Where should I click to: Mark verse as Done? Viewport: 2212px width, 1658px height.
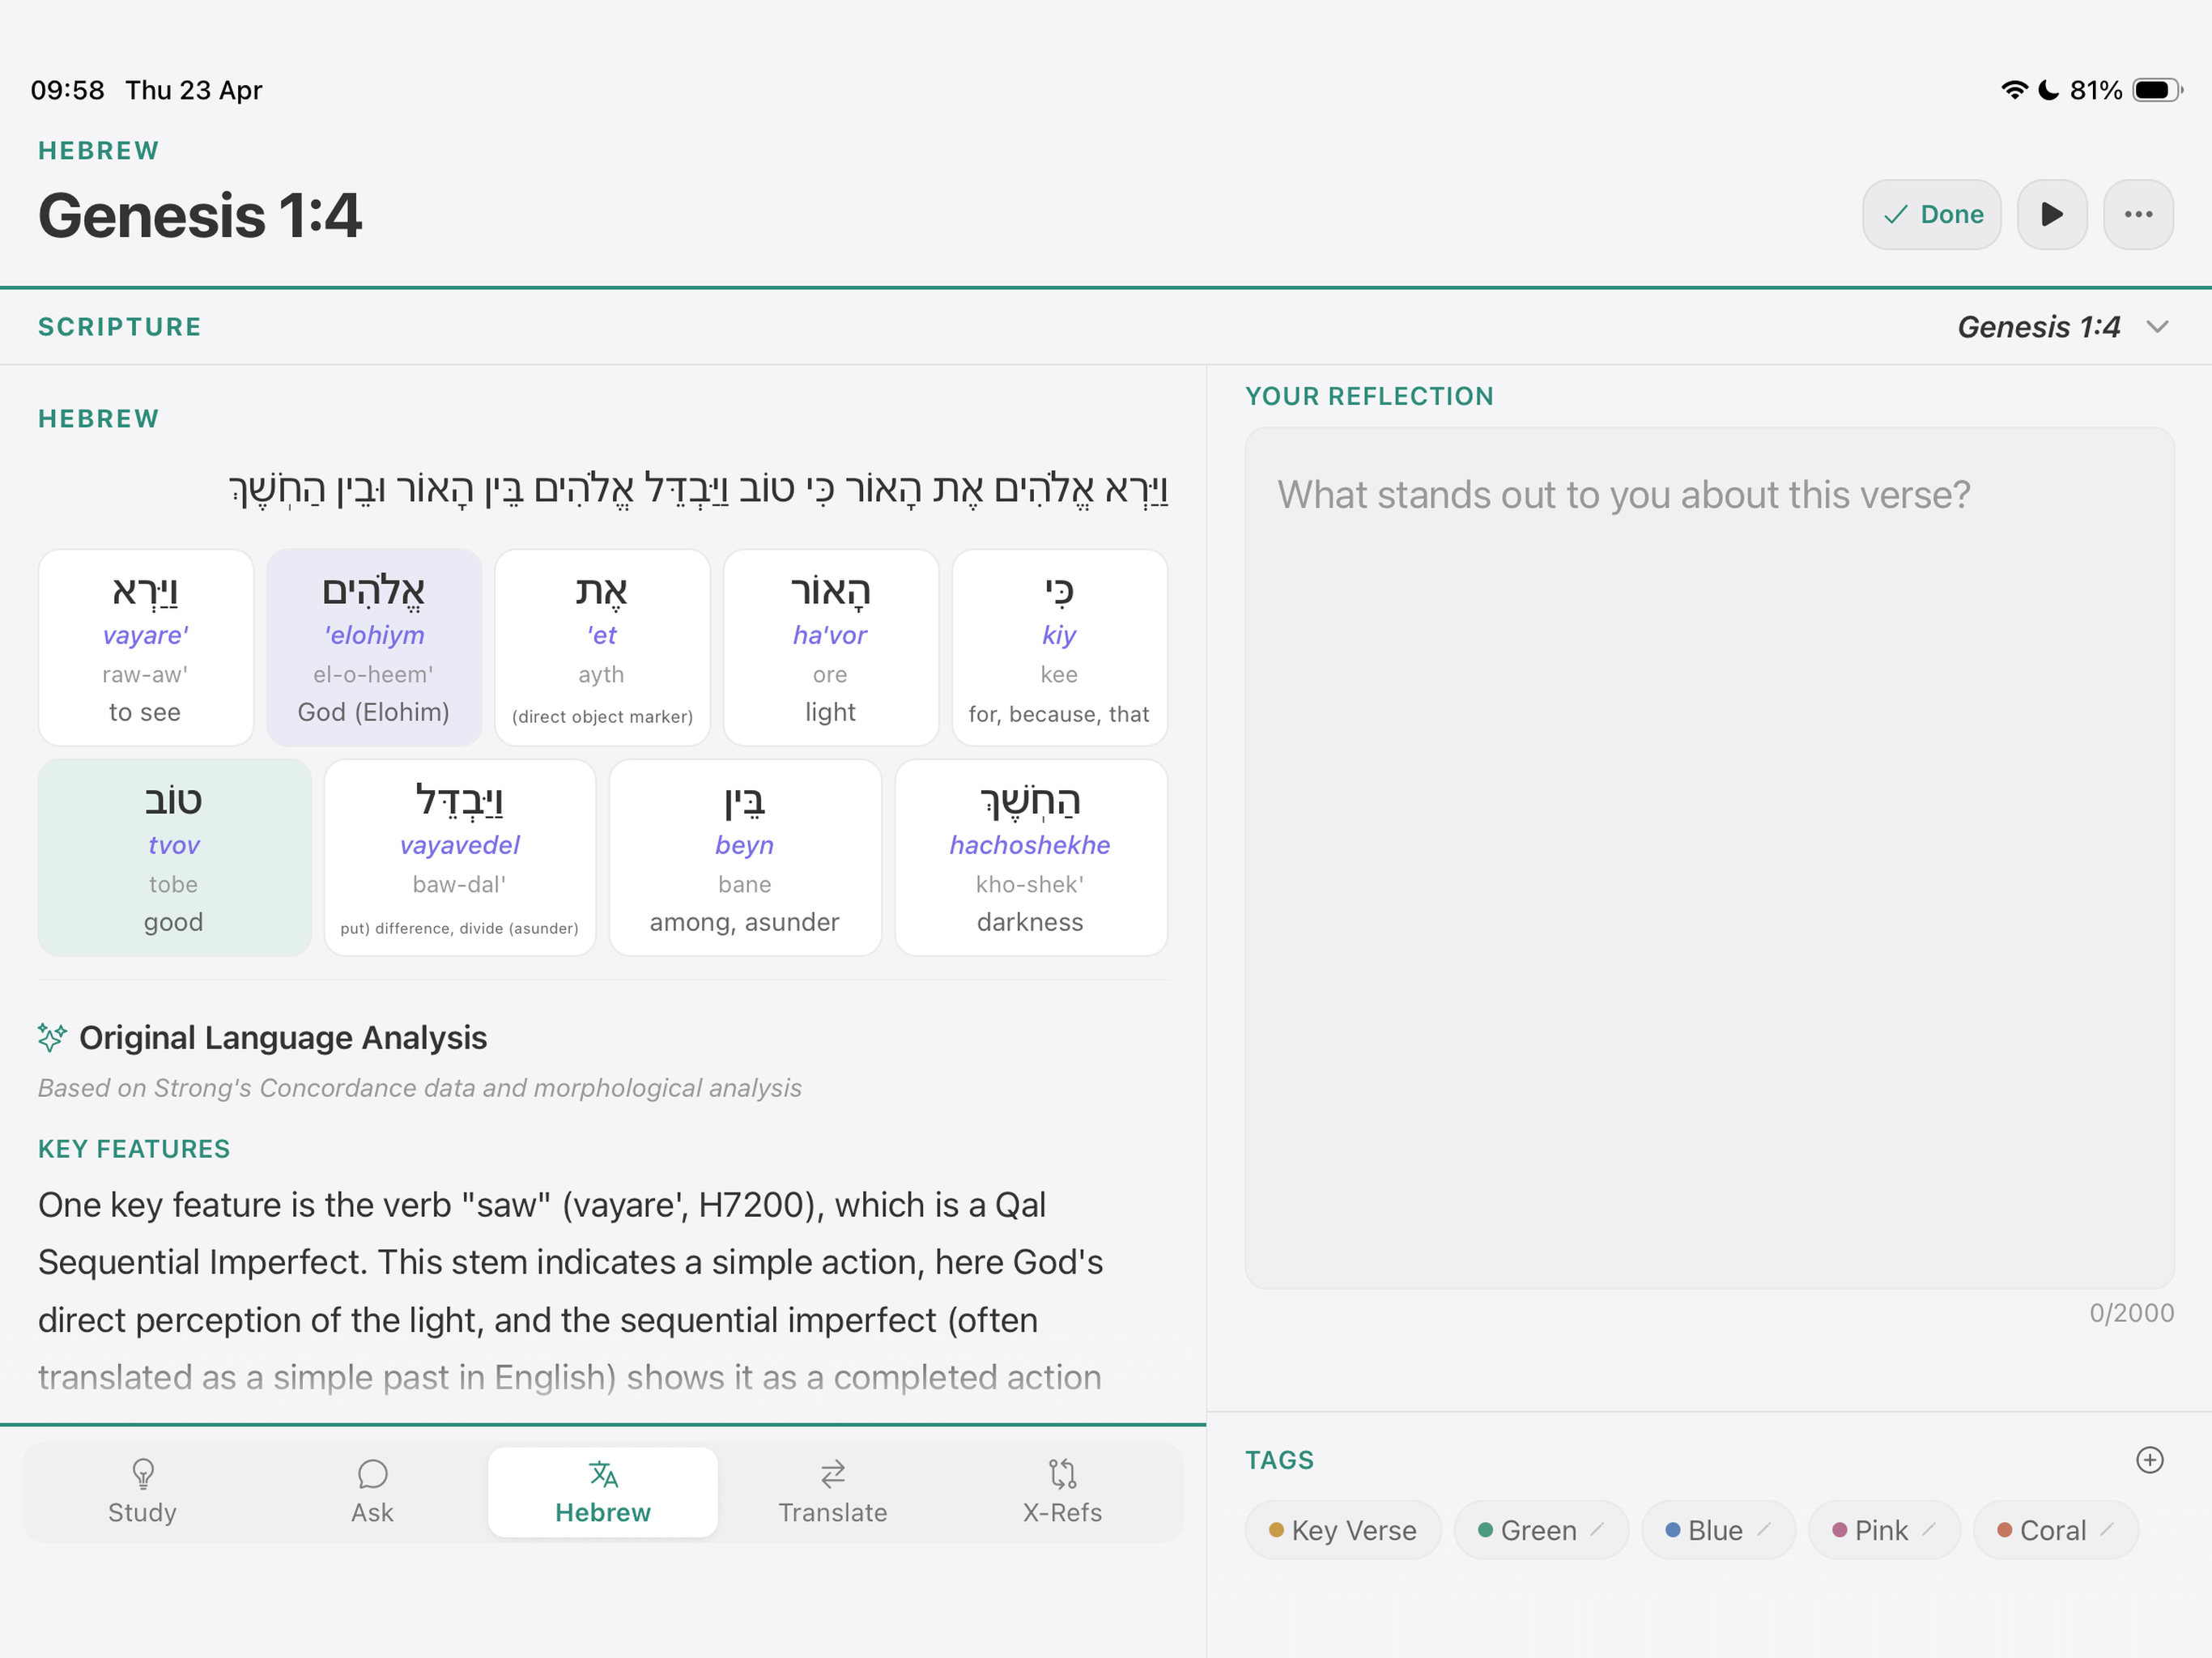(1931, 214)
